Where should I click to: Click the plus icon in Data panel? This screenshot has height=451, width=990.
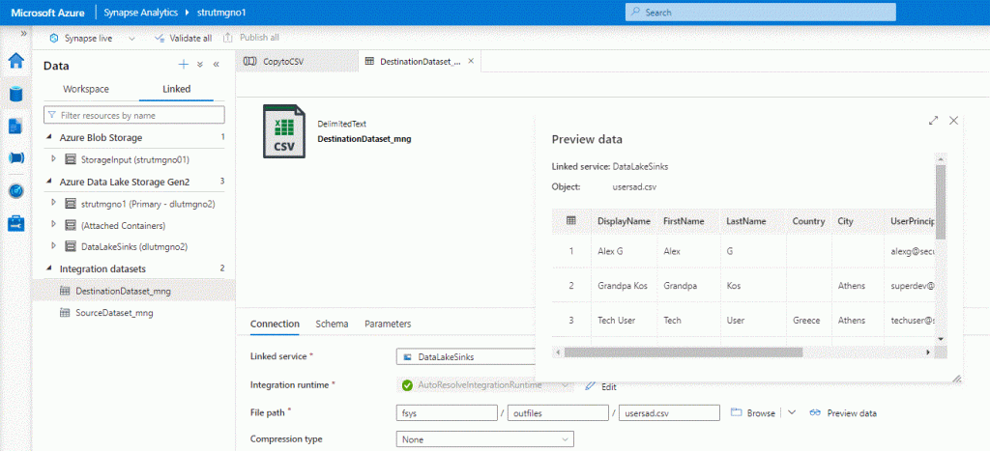[184, 65]
